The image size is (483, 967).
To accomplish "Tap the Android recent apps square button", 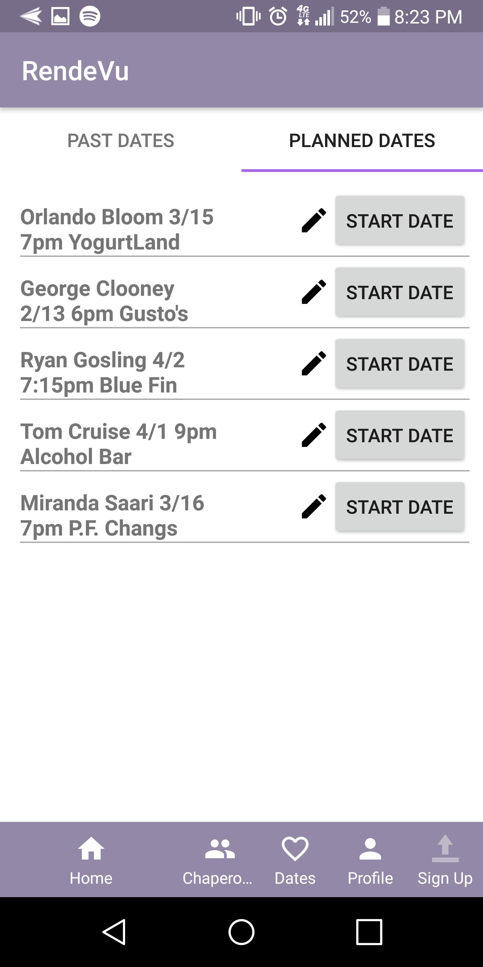I will click(369, 932).
